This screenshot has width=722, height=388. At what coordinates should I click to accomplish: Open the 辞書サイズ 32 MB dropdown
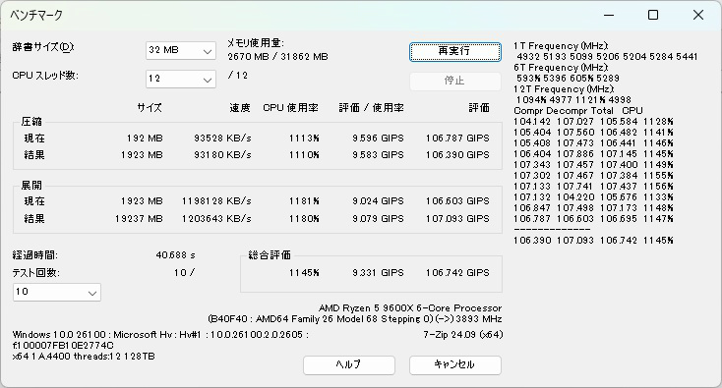point(181,50)
